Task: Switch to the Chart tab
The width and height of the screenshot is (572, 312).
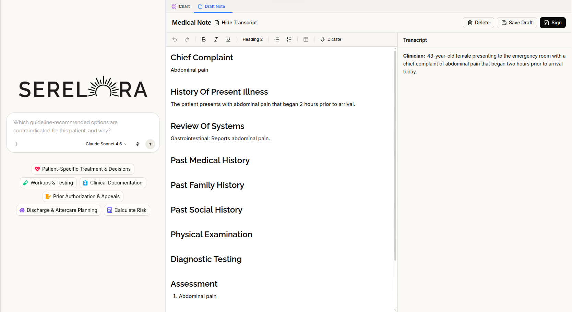Action: pos(181,7)
